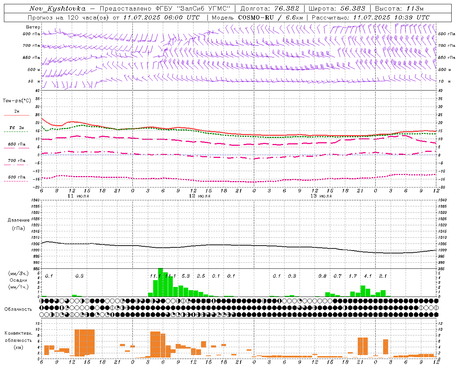The width and height of the screenshot is (457, 365).
Task: Select the precipitation amount 0.7
Action: pos(337,276)
